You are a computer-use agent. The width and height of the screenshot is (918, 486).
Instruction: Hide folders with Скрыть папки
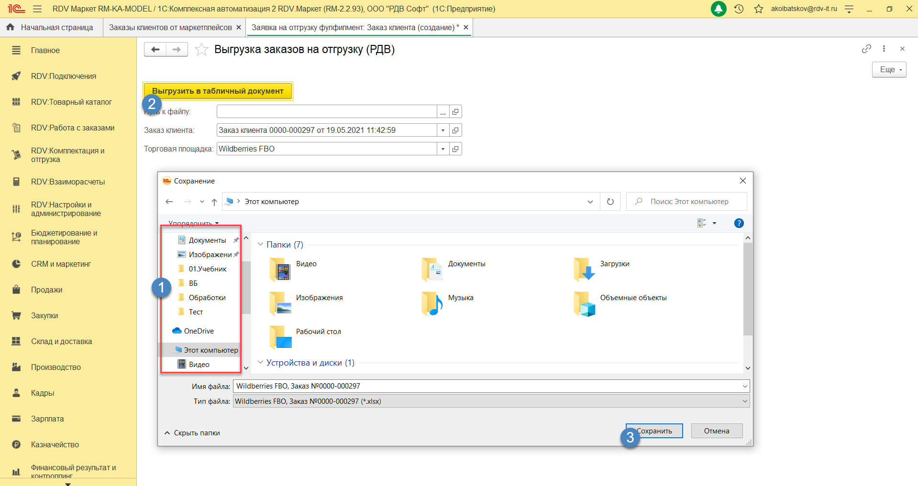[192, 433]
